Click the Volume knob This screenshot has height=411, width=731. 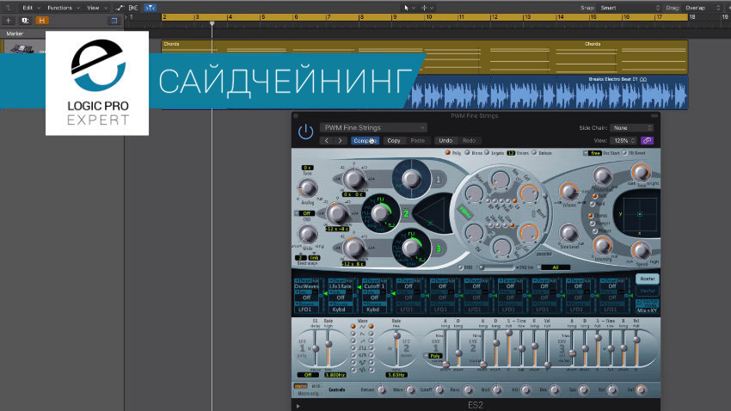[568, 191]
